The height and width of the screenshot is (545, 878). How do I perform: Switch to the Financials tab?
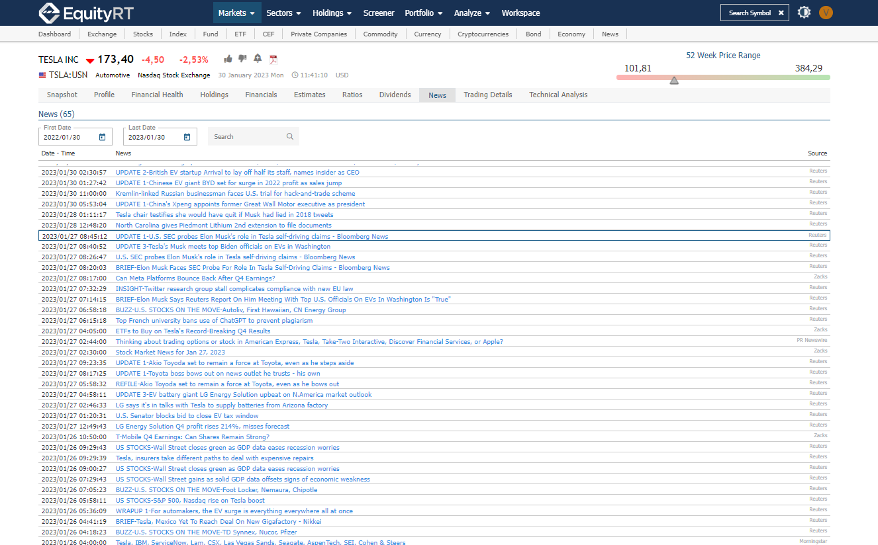(x=261, y=95)
